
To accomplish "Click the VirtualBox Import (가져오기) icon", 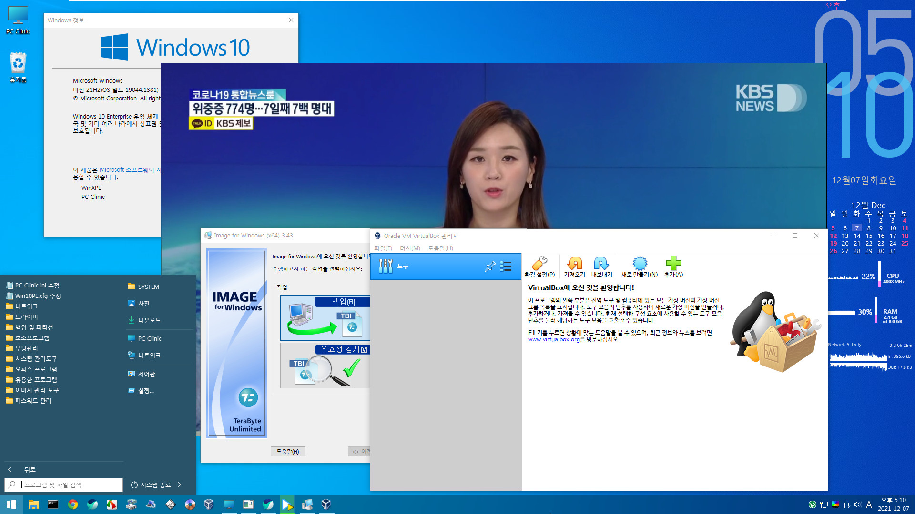I will [575, 267].
